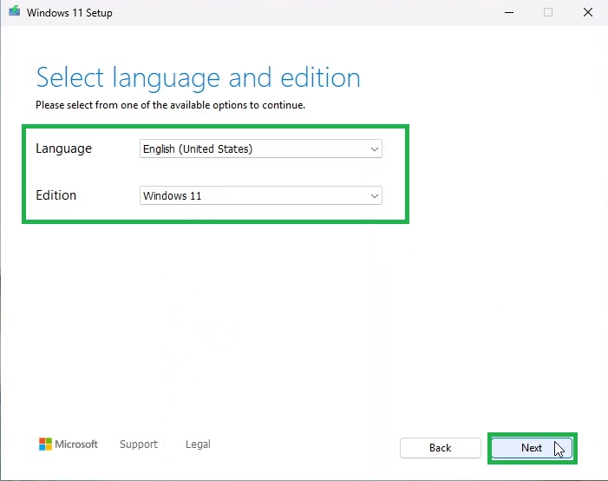Open the Support link
Viewport: 608px width, 481px height.
point(139,445)
